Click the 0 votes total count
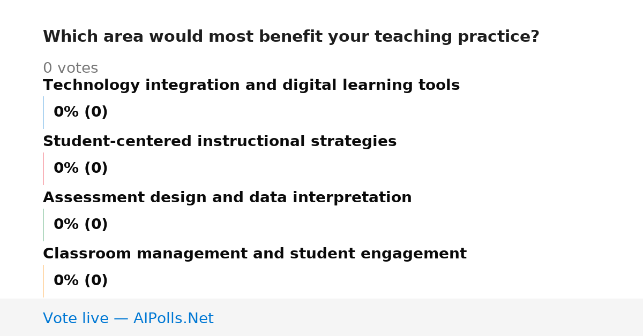 click(70, 68)
